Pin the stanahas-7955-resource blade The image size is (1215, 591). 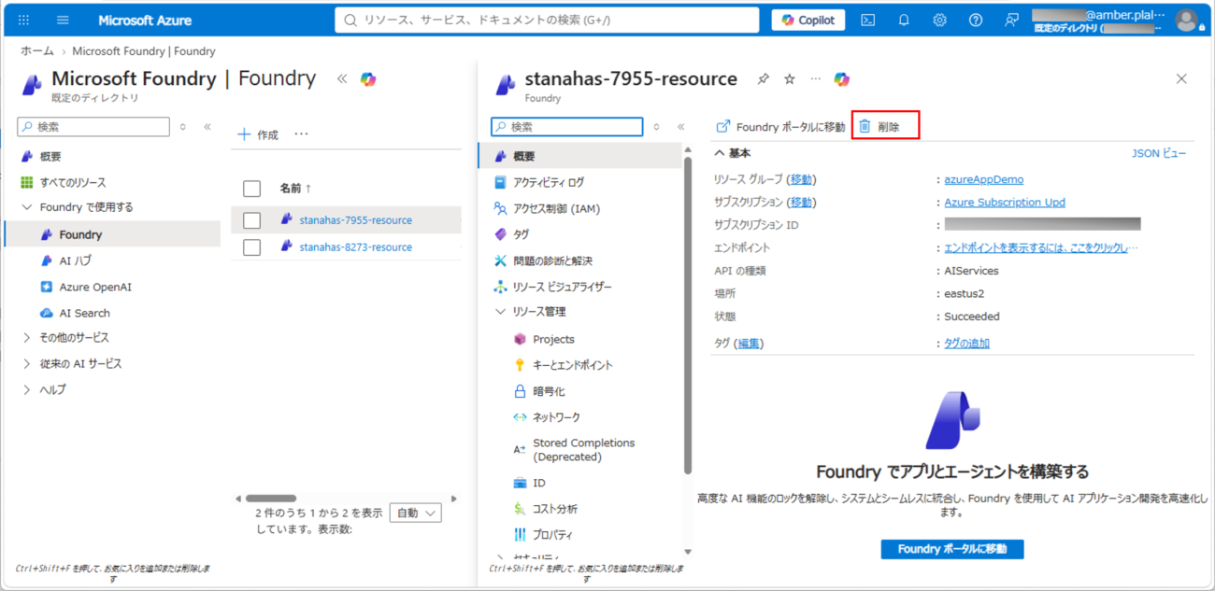click(x=764, y=79)
